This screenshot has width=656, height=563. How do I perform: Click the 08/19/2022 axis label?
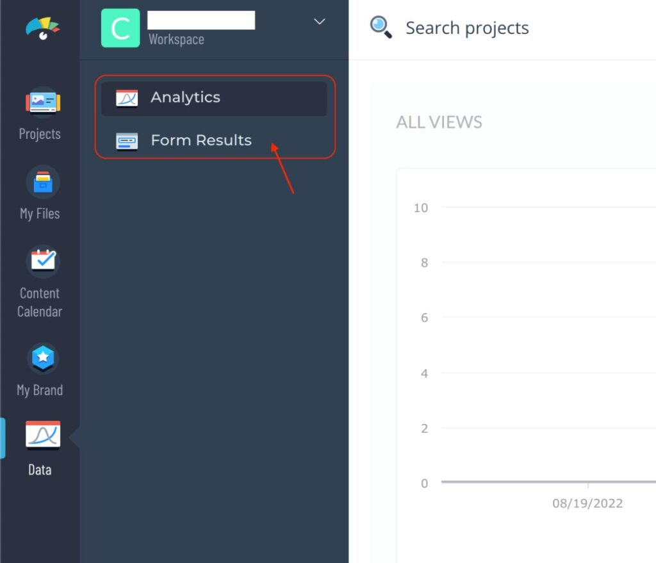coord(587,503)
